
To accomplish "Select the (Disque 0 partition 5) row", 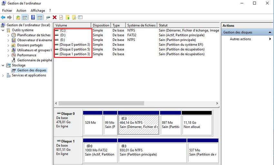I will pos(136,49).
